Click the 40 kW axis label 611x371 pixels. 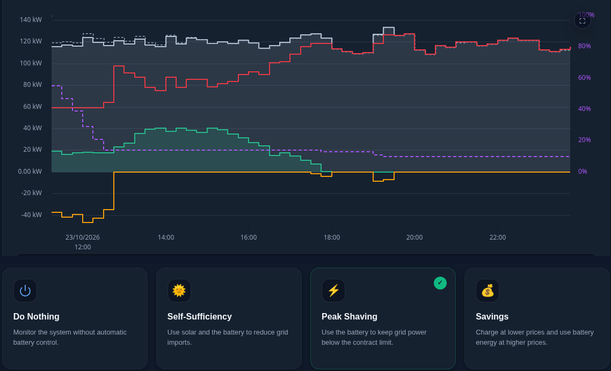32,128
